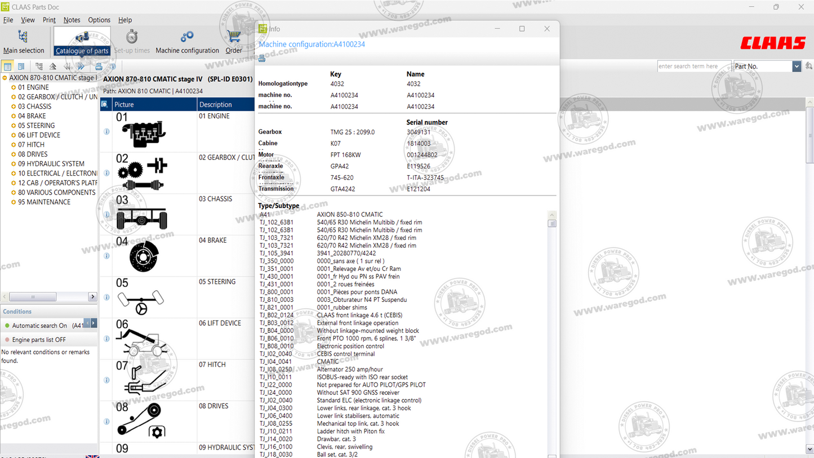
Task: Open the Notes menu
Action: (x=72, y=20)
